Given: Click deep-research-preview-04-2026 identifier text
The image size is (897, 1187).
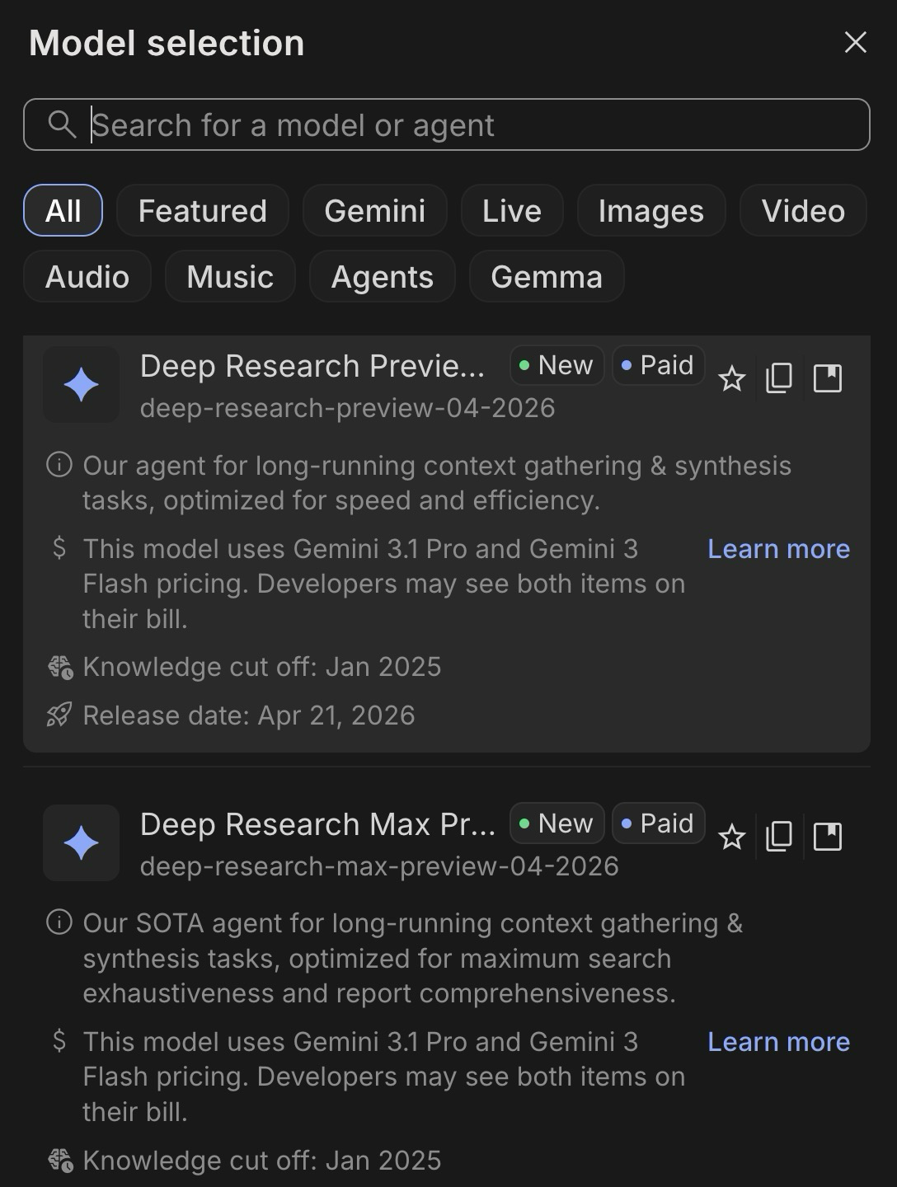Looking at the screenshot, I should [348, 408].
